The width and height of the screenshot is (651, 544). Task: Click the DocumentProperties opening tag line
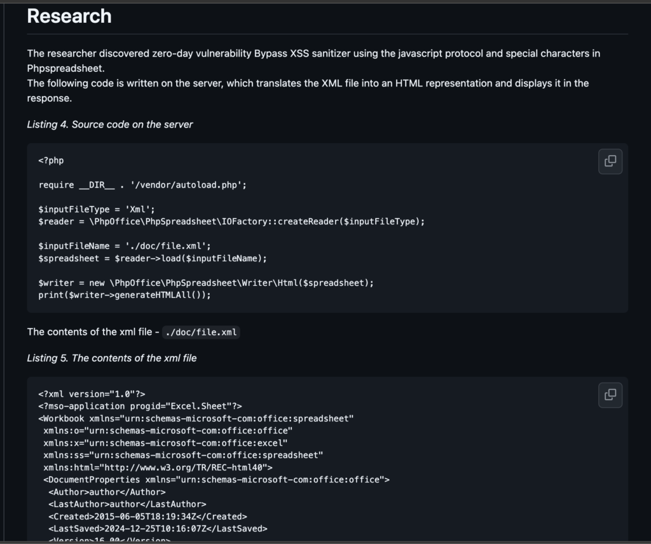216,480
